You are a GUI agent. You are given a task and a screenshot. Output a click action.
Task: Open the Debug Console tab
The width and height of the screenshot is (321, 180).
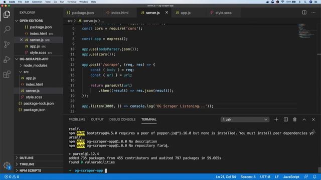click(122, 119)
